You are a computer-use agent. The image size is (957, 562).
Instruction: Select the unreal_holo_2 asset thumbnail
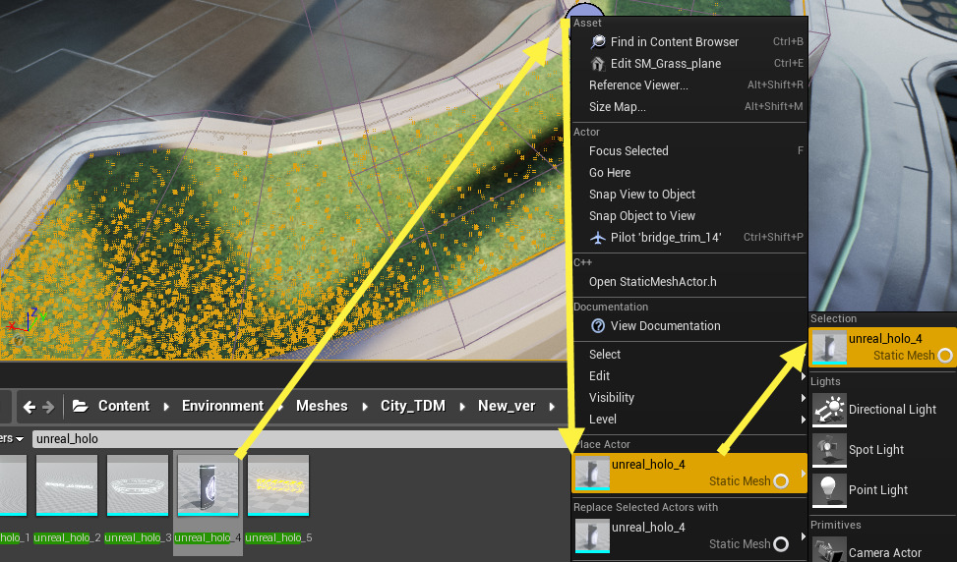67,485
